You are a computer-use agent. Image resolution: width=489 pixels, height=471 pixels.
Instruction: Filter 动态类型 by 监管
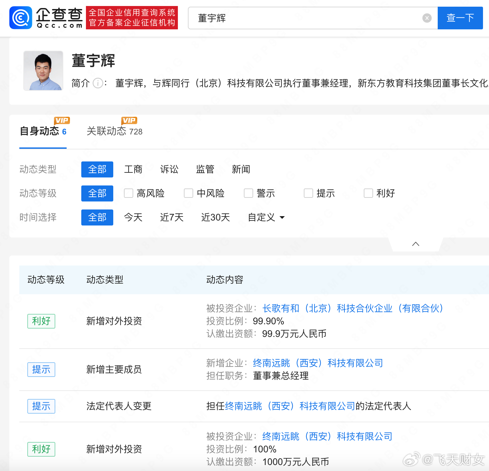point(205,169)
